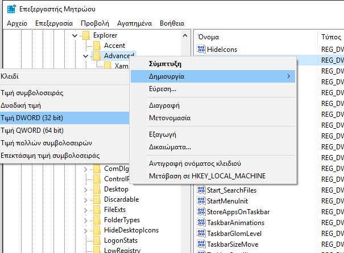Select Τιμή DWORD (32 bit)
344x253 pixels.
tap(64, 118)
